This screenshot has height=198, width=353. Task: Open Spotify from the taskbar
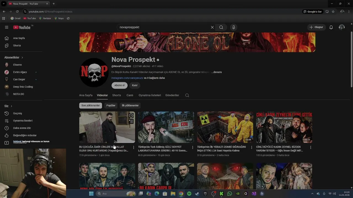click(189, 194)
